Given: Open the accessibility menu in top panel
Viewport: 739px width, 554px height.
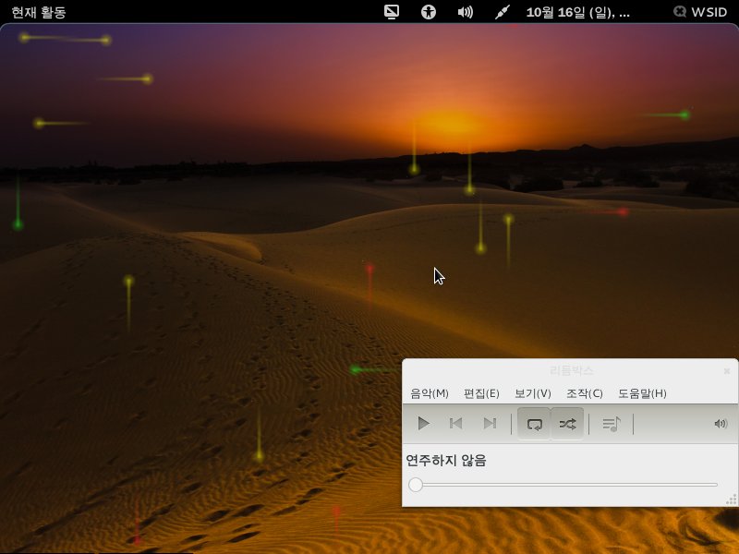Looking at the screenshot, I should click(428, 12).
